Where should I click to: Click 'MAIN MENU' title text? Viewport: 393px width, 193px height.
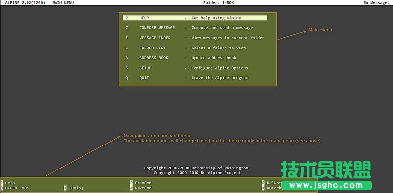63,3
